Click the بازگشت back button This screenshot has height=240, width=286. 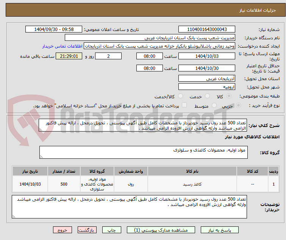pyautogui.click(x=87, y=230)
